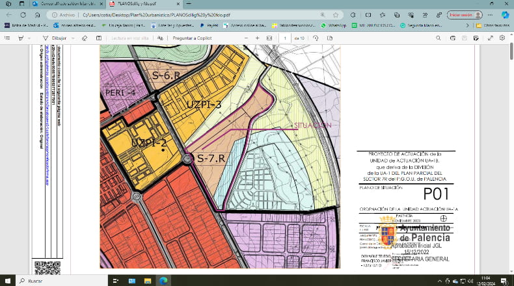The height and width of the screenshot is (286, 514).
Task: Open the PayPal bookmark
Action: point(209,25)
